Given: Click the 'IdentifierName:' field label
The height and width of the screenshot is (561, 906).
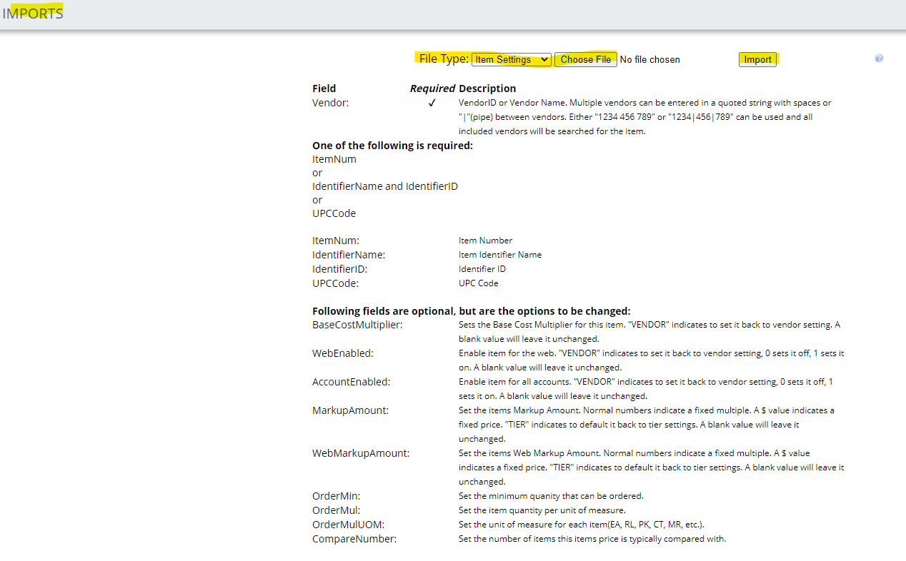Looking at the screenshot, I should click(349, 255).
